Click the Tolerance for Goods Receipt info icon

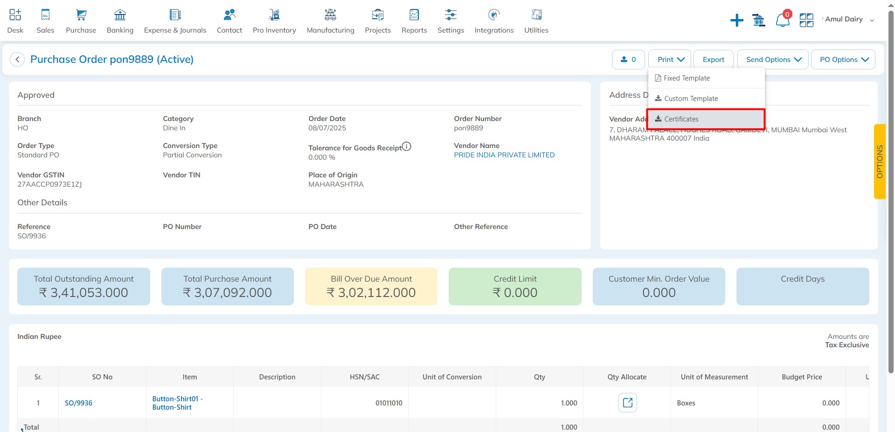pyautogui.click(x=407, y=146)
